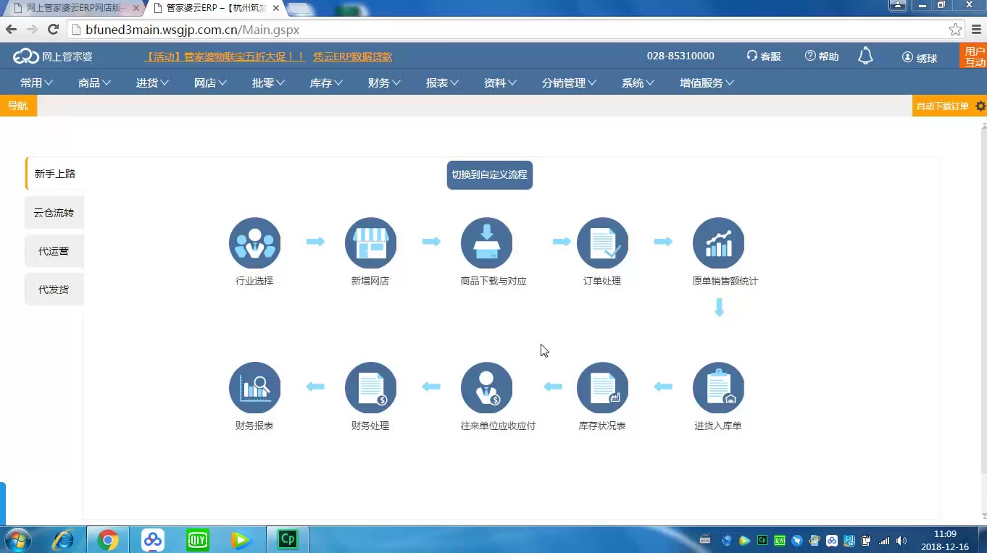Select the 代发货 side tab

[54, 290]
